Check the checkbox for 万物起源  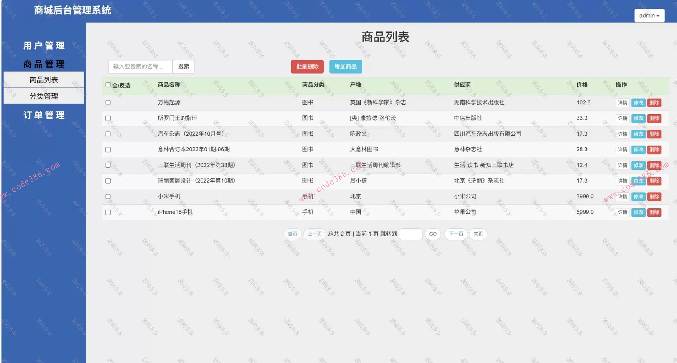(x=108, y=103)
